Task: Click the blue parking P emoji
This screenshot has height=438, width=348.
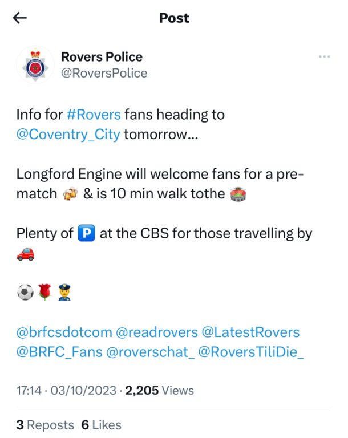Action: coord(86,233)
